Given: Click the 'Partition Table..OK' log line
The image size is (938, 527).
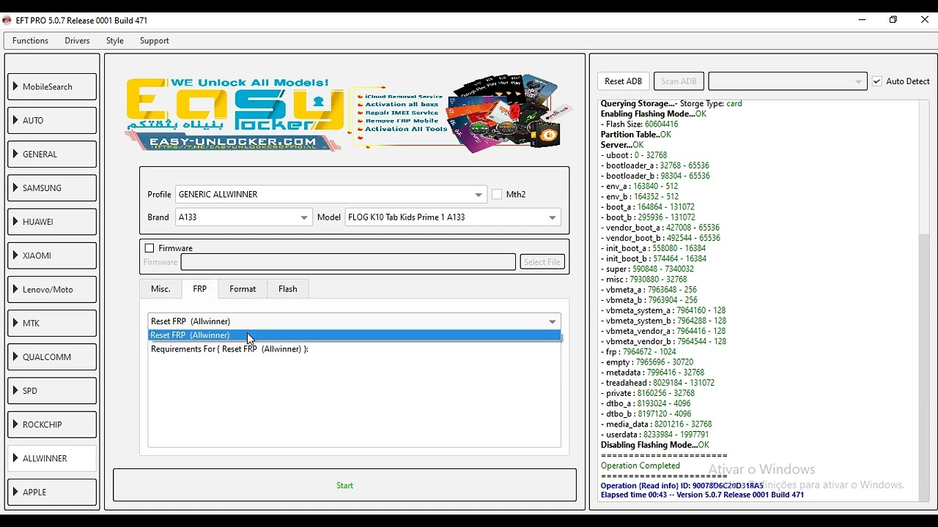Looking at the screenshot, I should click(x=636, y=135).
